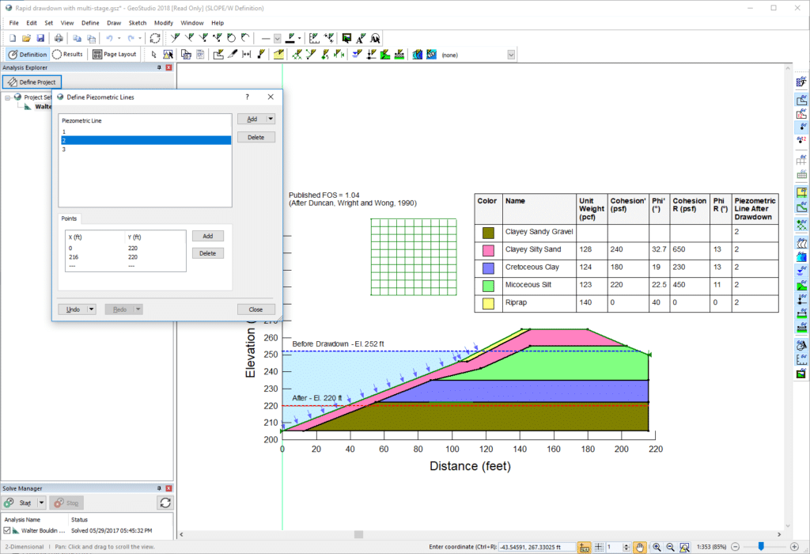Click the Copy icon on the standard toolbar
Image resolution: width=810 pixels, height=554 pixels.
77,38
